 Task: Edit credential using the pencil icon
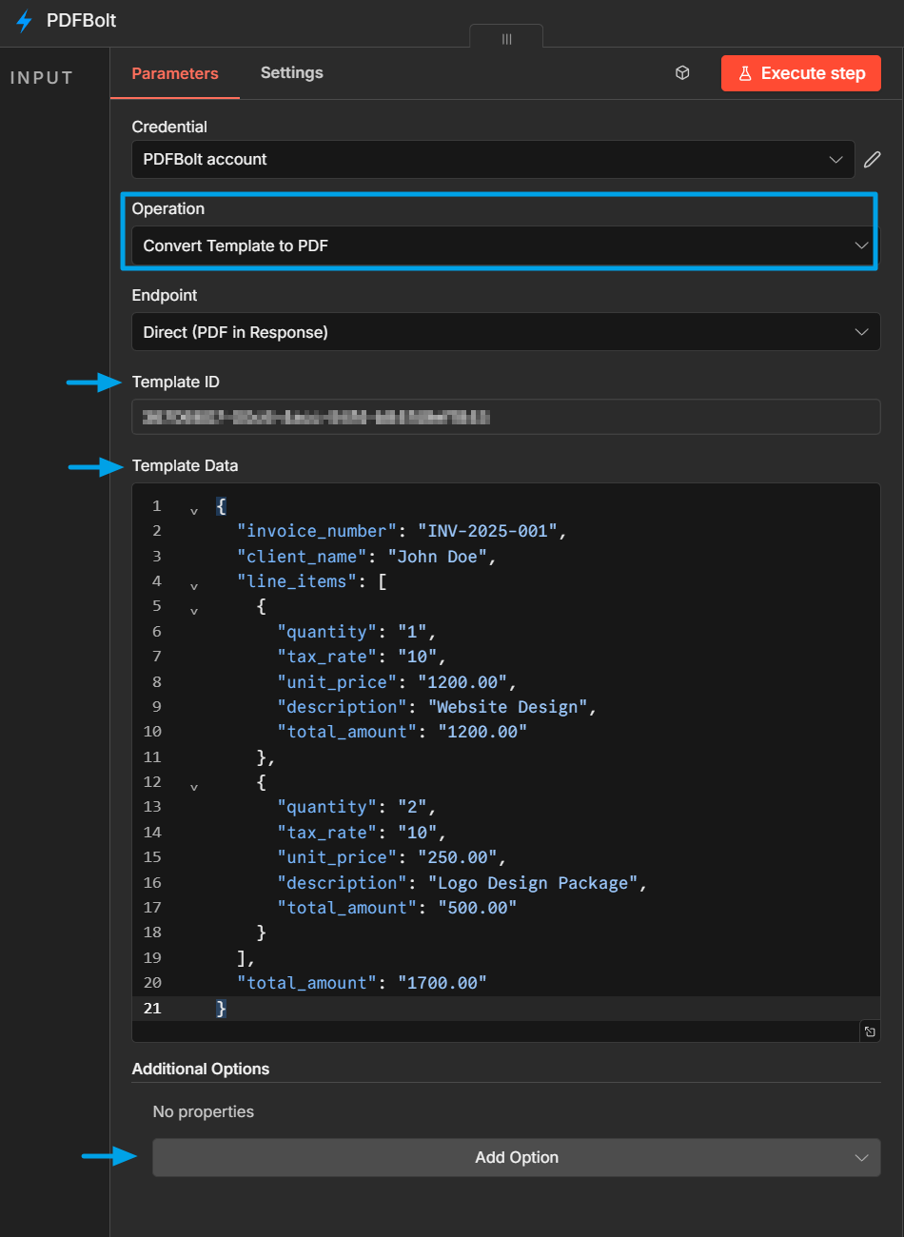(873, 159)
